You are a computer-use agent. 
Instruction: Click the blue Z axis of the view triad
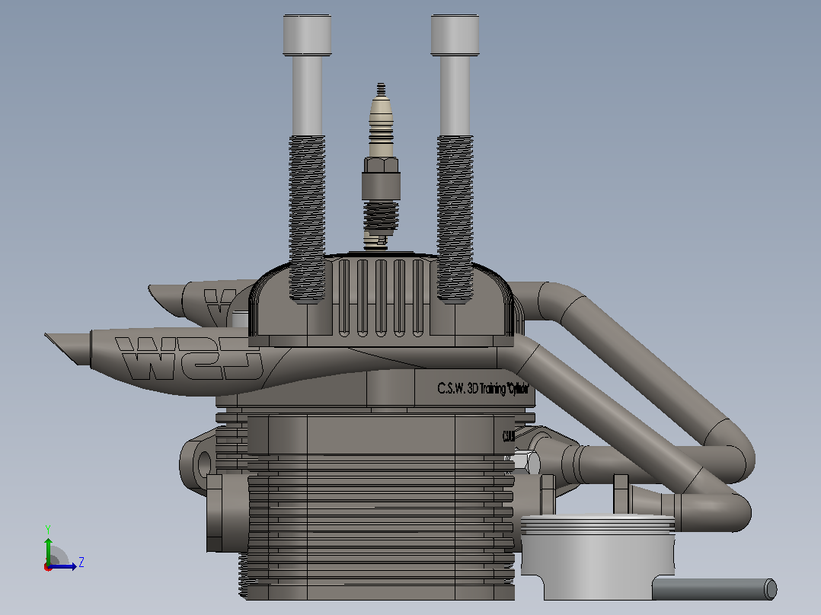(62, 566)
